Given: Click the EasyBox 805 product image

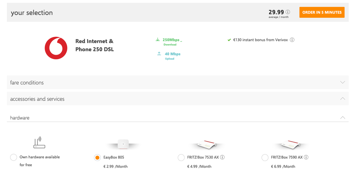Looking at the screenshot, I should pos(123,144).
